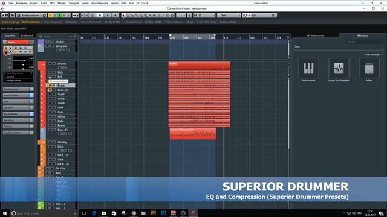Expand the Send-Effekte inspector section
Viewport: 387px width, 217px height.
[x=18, y=114]
